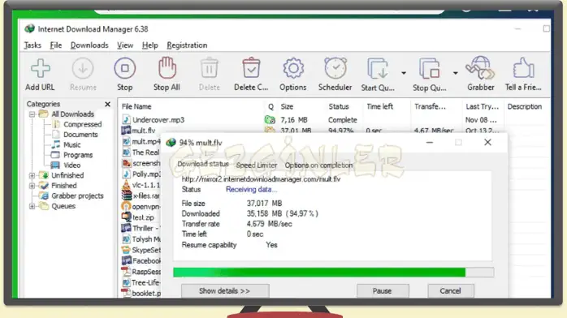567x318 pixels.
Task: Select Grabber projects in the tree
Action: (77, 196)
